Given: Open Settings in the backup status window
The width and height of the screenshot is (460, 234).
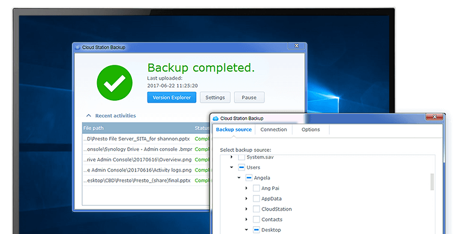Looking at the screenshot, I should (215, 97).
